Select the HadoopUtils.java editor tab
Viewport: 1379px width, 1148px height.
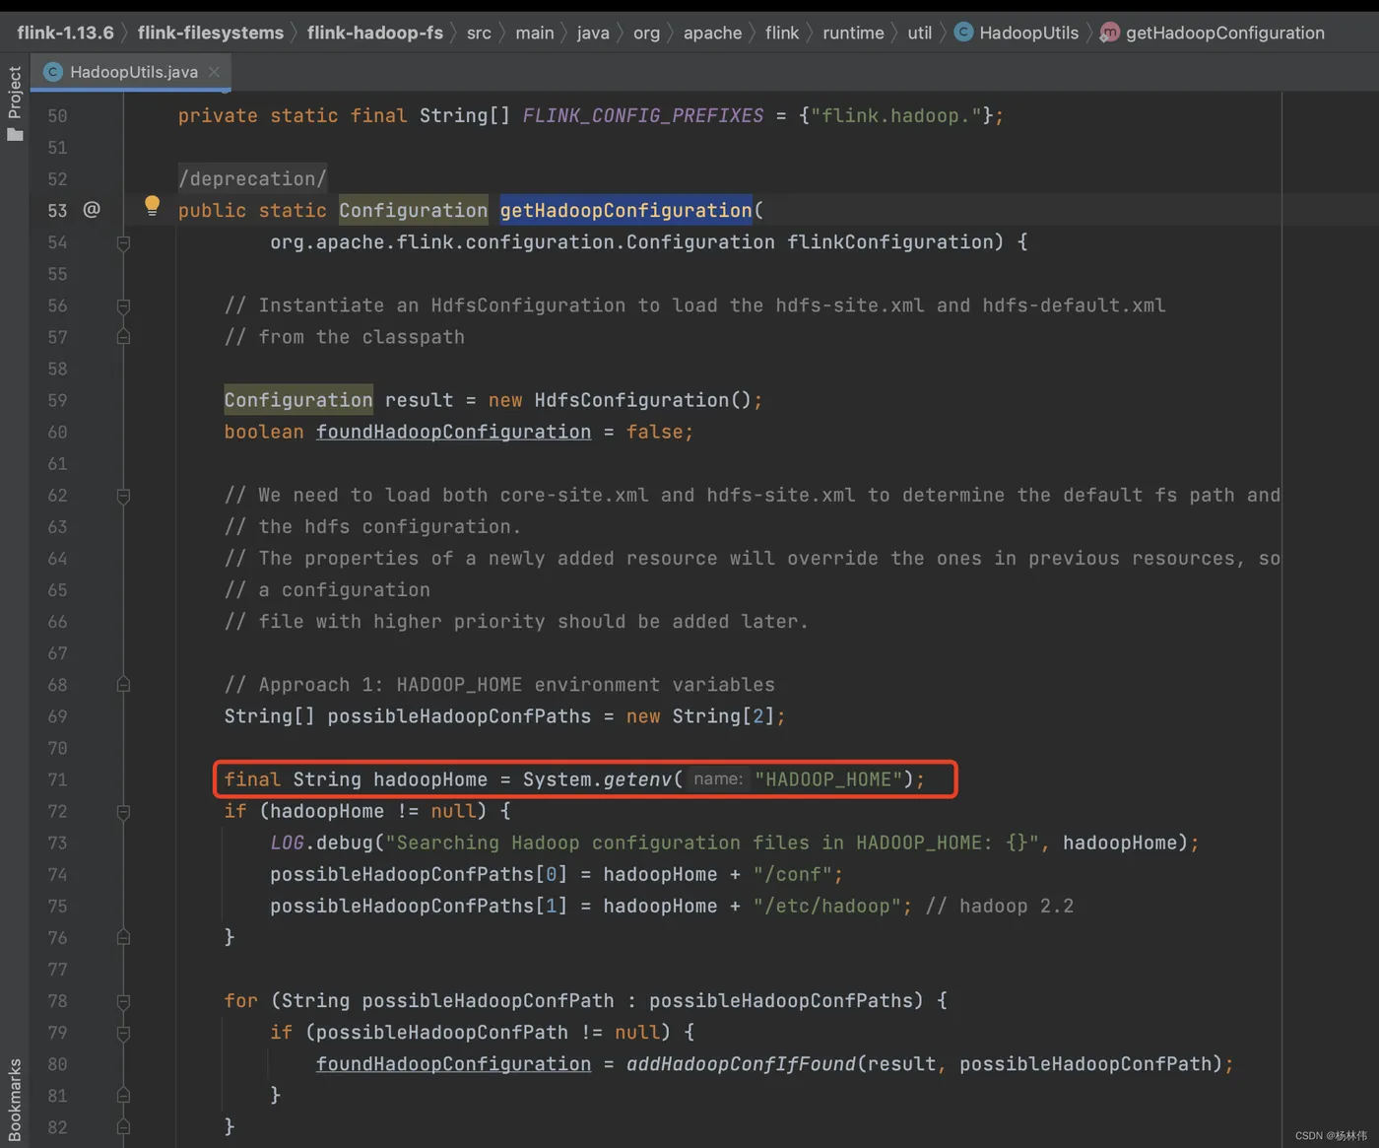tap(131, 72)
